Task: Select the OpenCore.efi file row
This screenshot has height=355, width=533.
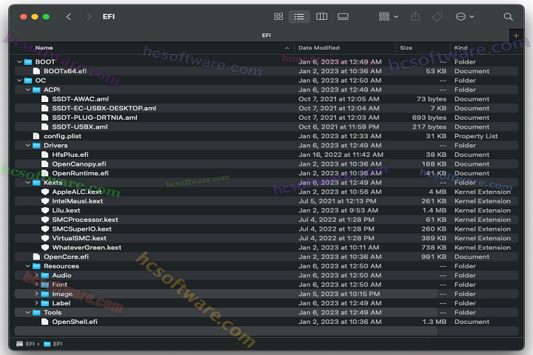Action: (66, 257)
